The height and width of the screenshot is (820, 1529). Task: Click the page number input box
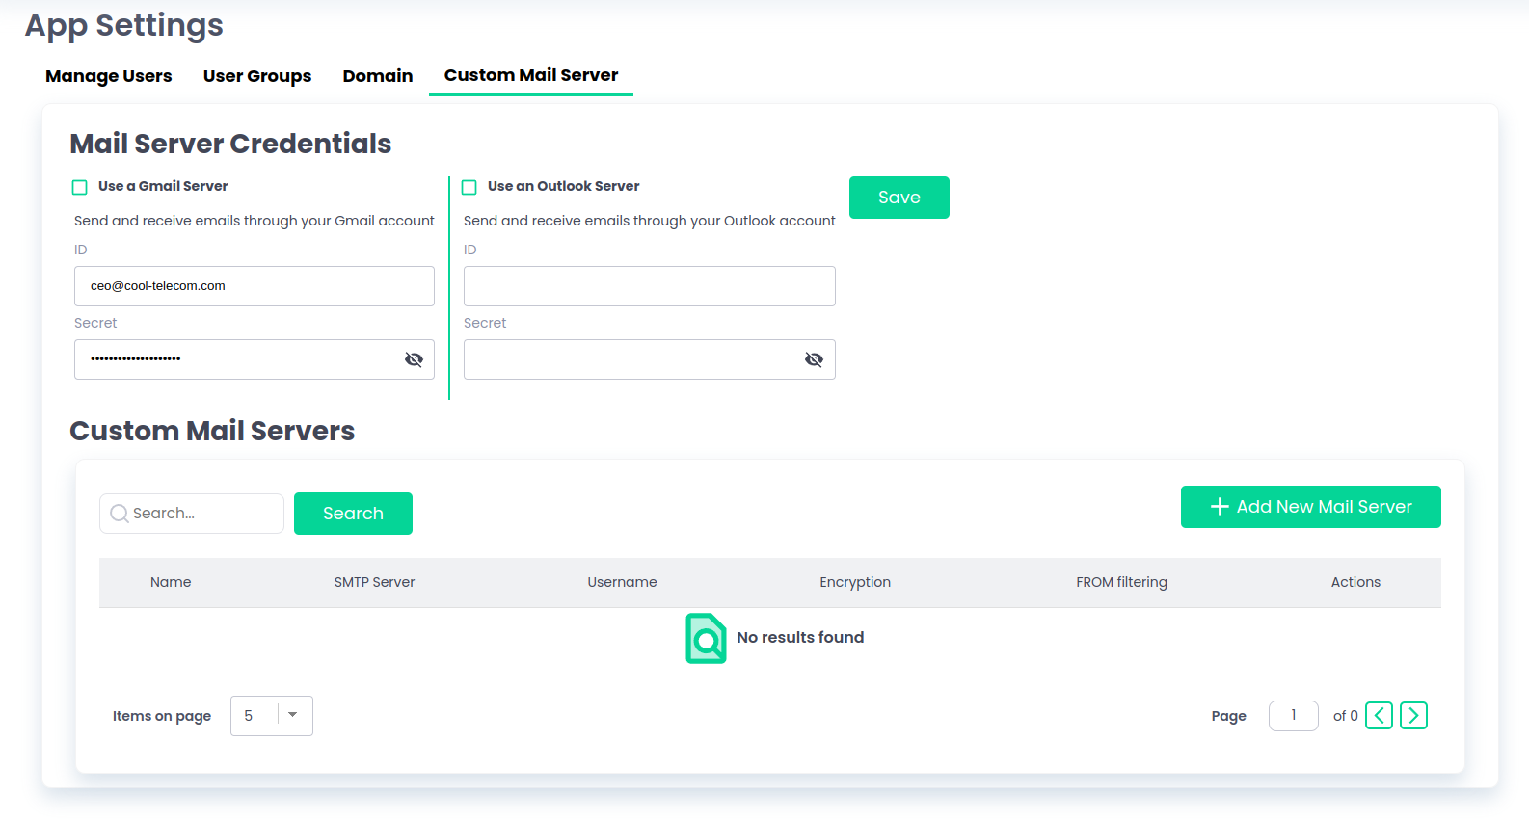click(1293, 716)
